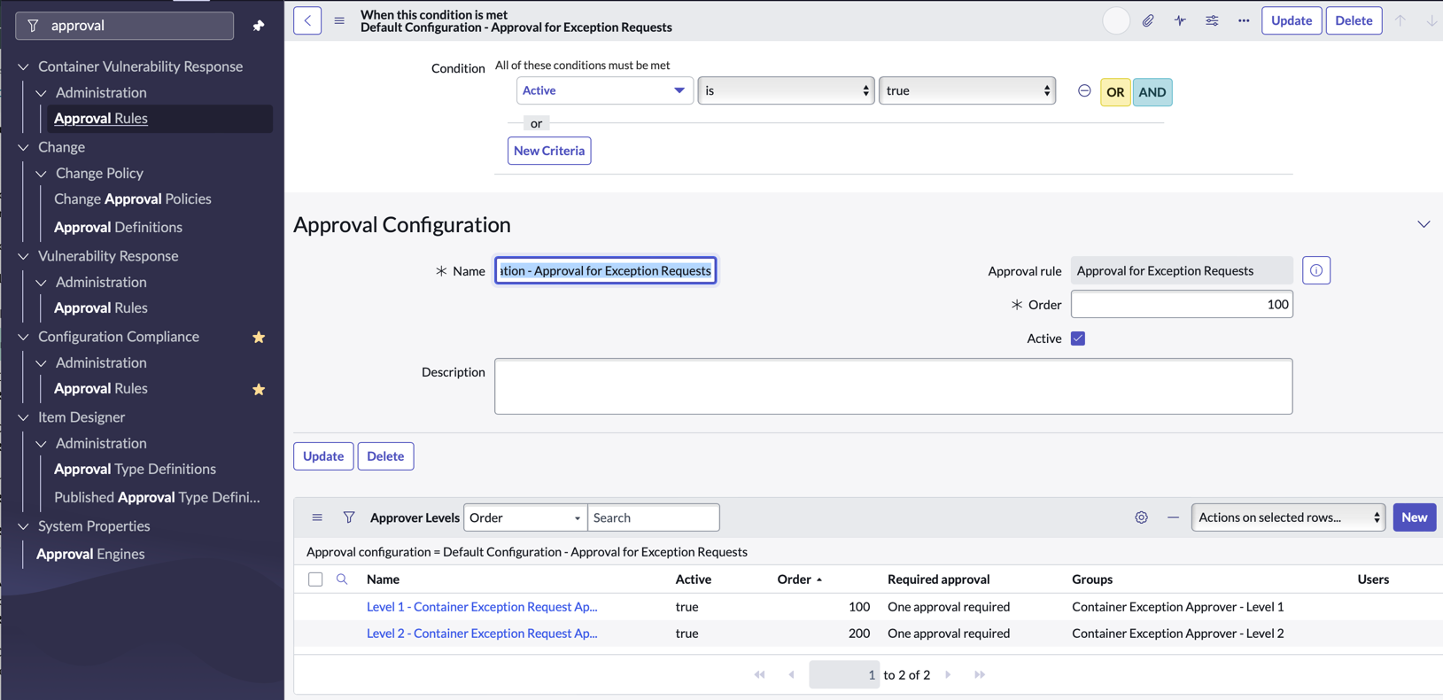Click the Delete button below the Description field
The image size is (1443, 700).
[385, 456]
